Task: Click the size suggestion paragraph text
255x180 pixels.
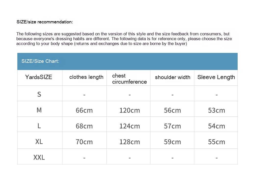Action: point(124,39)
